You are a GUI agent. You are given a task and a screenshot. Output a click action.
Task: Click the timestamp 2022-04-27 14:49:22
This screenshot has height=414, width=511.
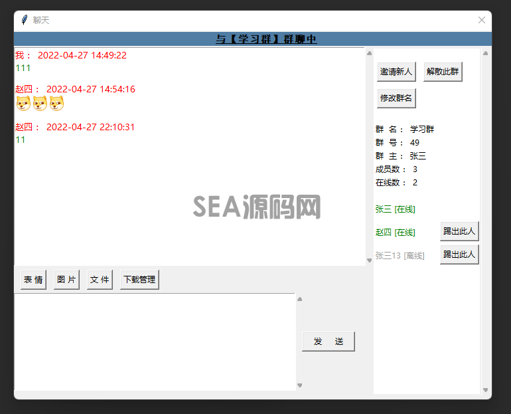pyautogui.click(x=82, y=55)
